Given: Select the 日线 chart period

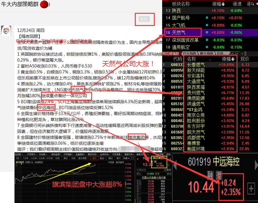Looking at the screenshot, I should pos(57,158).
